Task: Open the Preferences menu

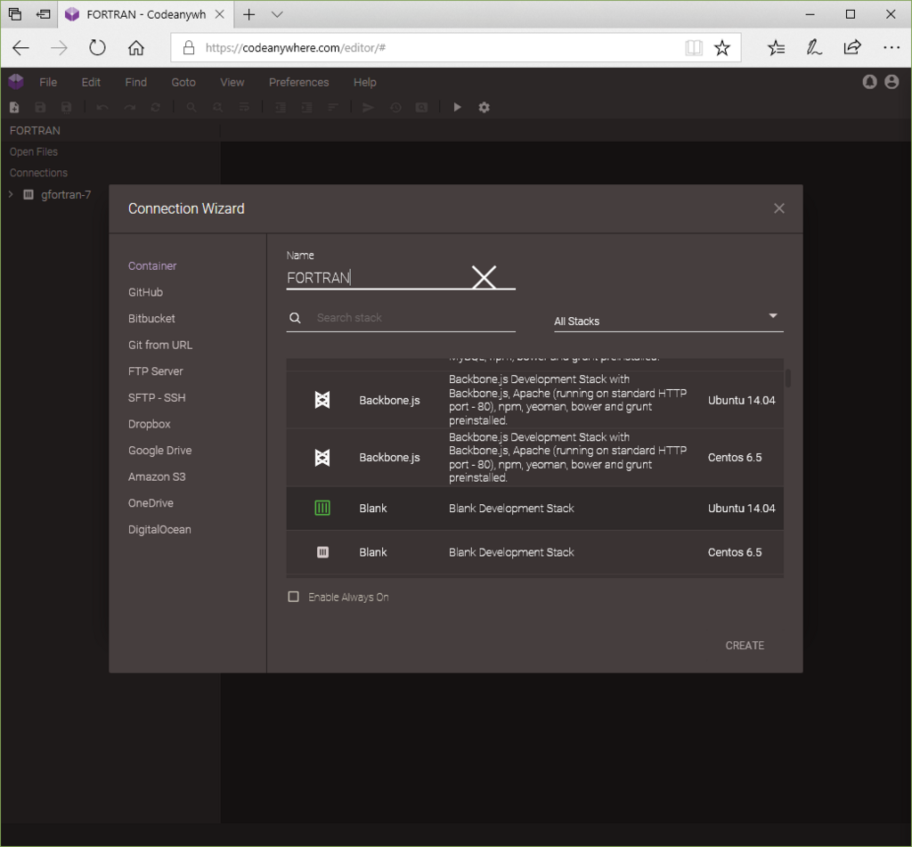Action: (299, 82)
